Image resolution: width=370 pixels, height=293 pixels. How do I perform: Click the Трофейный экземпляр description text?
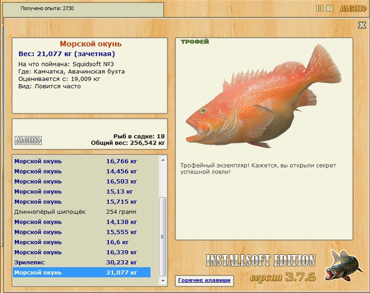click(x=258, y=168)
